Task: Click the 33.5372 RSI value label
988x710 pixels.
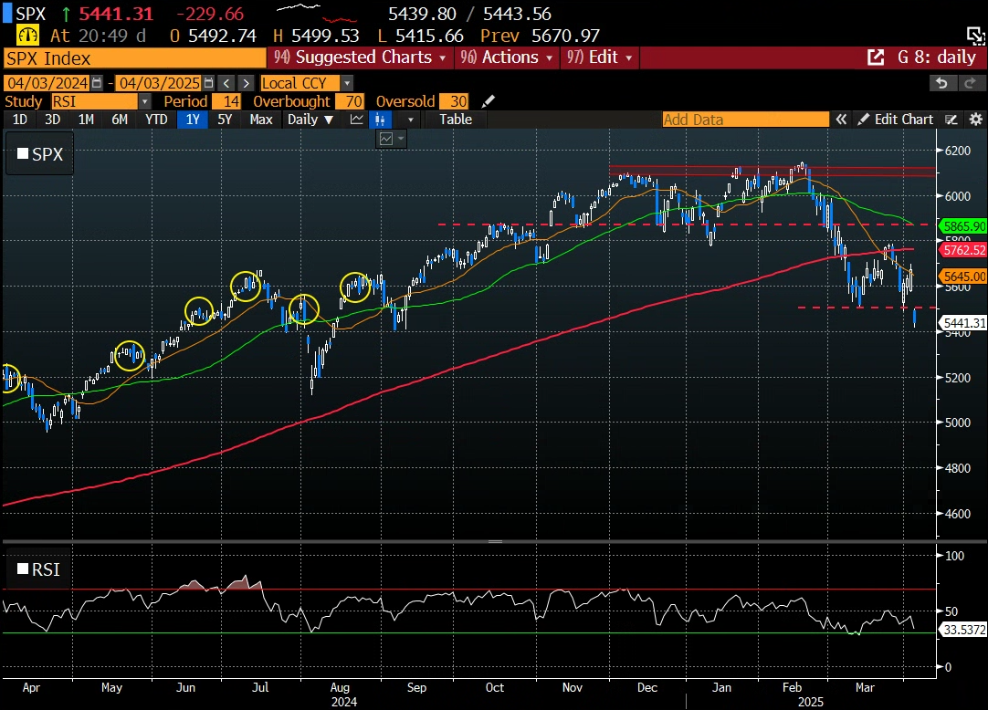Action: pos(963,630)
